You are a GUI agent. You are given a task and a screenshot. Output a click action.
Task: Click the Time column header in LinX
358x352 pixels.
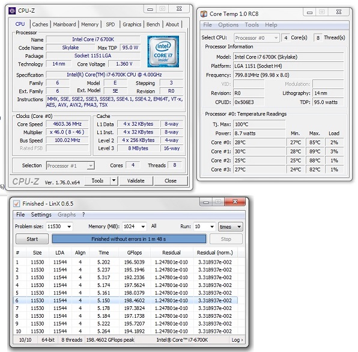pyautogui.click(x=104, y=253)
